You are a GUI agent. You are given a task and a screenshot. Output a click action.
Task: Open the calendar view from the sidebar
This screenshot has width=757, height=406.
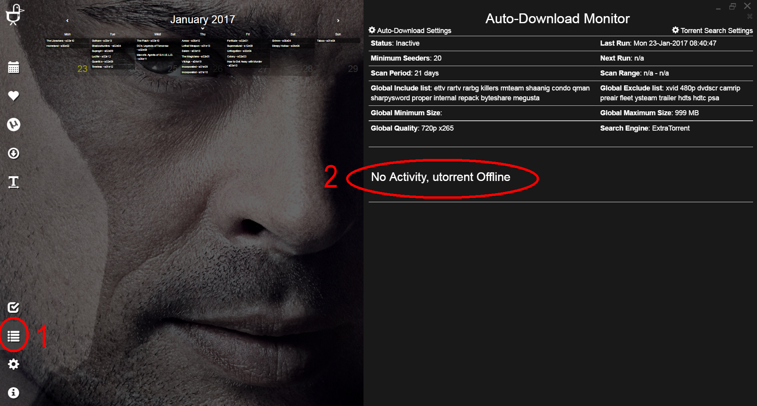click(13, 67)
